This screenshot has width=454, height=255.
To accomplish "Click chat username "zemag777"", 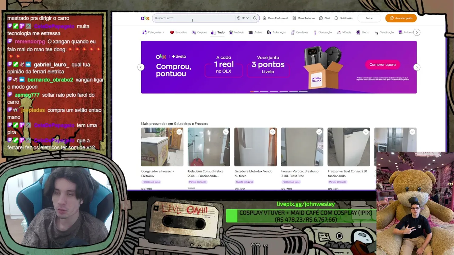I will click(x=27, y=95).
